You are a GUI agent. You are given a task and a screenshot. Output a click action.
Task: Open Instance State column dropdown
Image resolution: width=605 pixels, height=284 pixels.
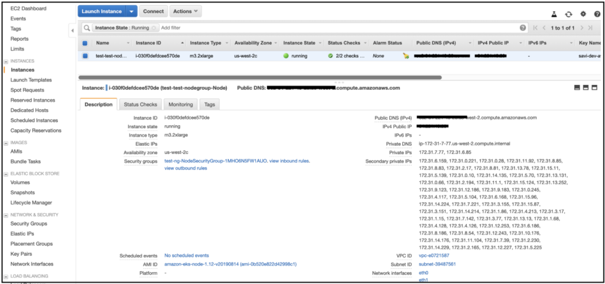click(x=320, y=43)
